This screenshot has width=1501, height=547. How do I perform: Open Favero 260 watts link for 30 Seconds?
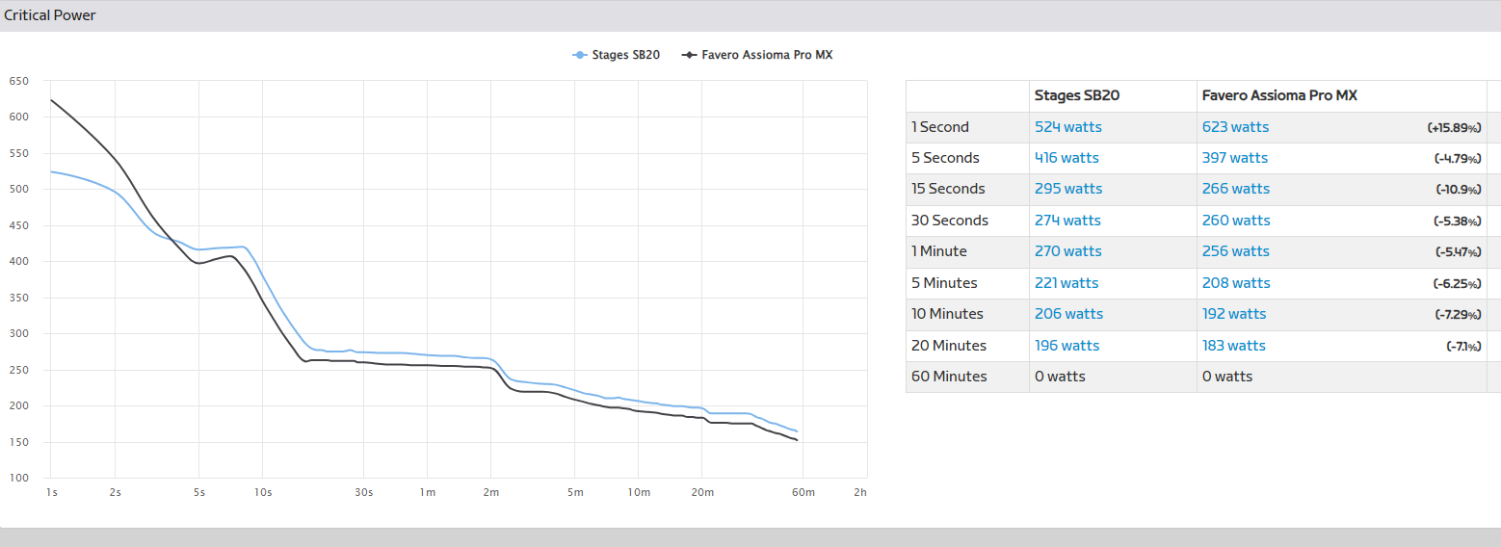(x=1236, y=221)
